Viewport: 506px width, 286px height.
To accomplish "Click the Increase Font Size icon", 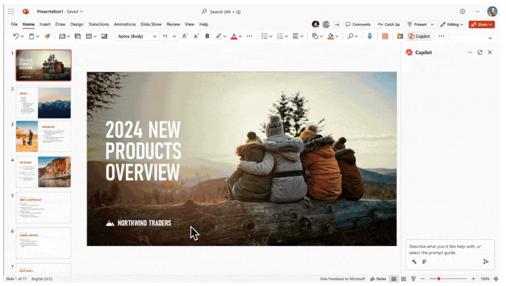I will [184, 36].
